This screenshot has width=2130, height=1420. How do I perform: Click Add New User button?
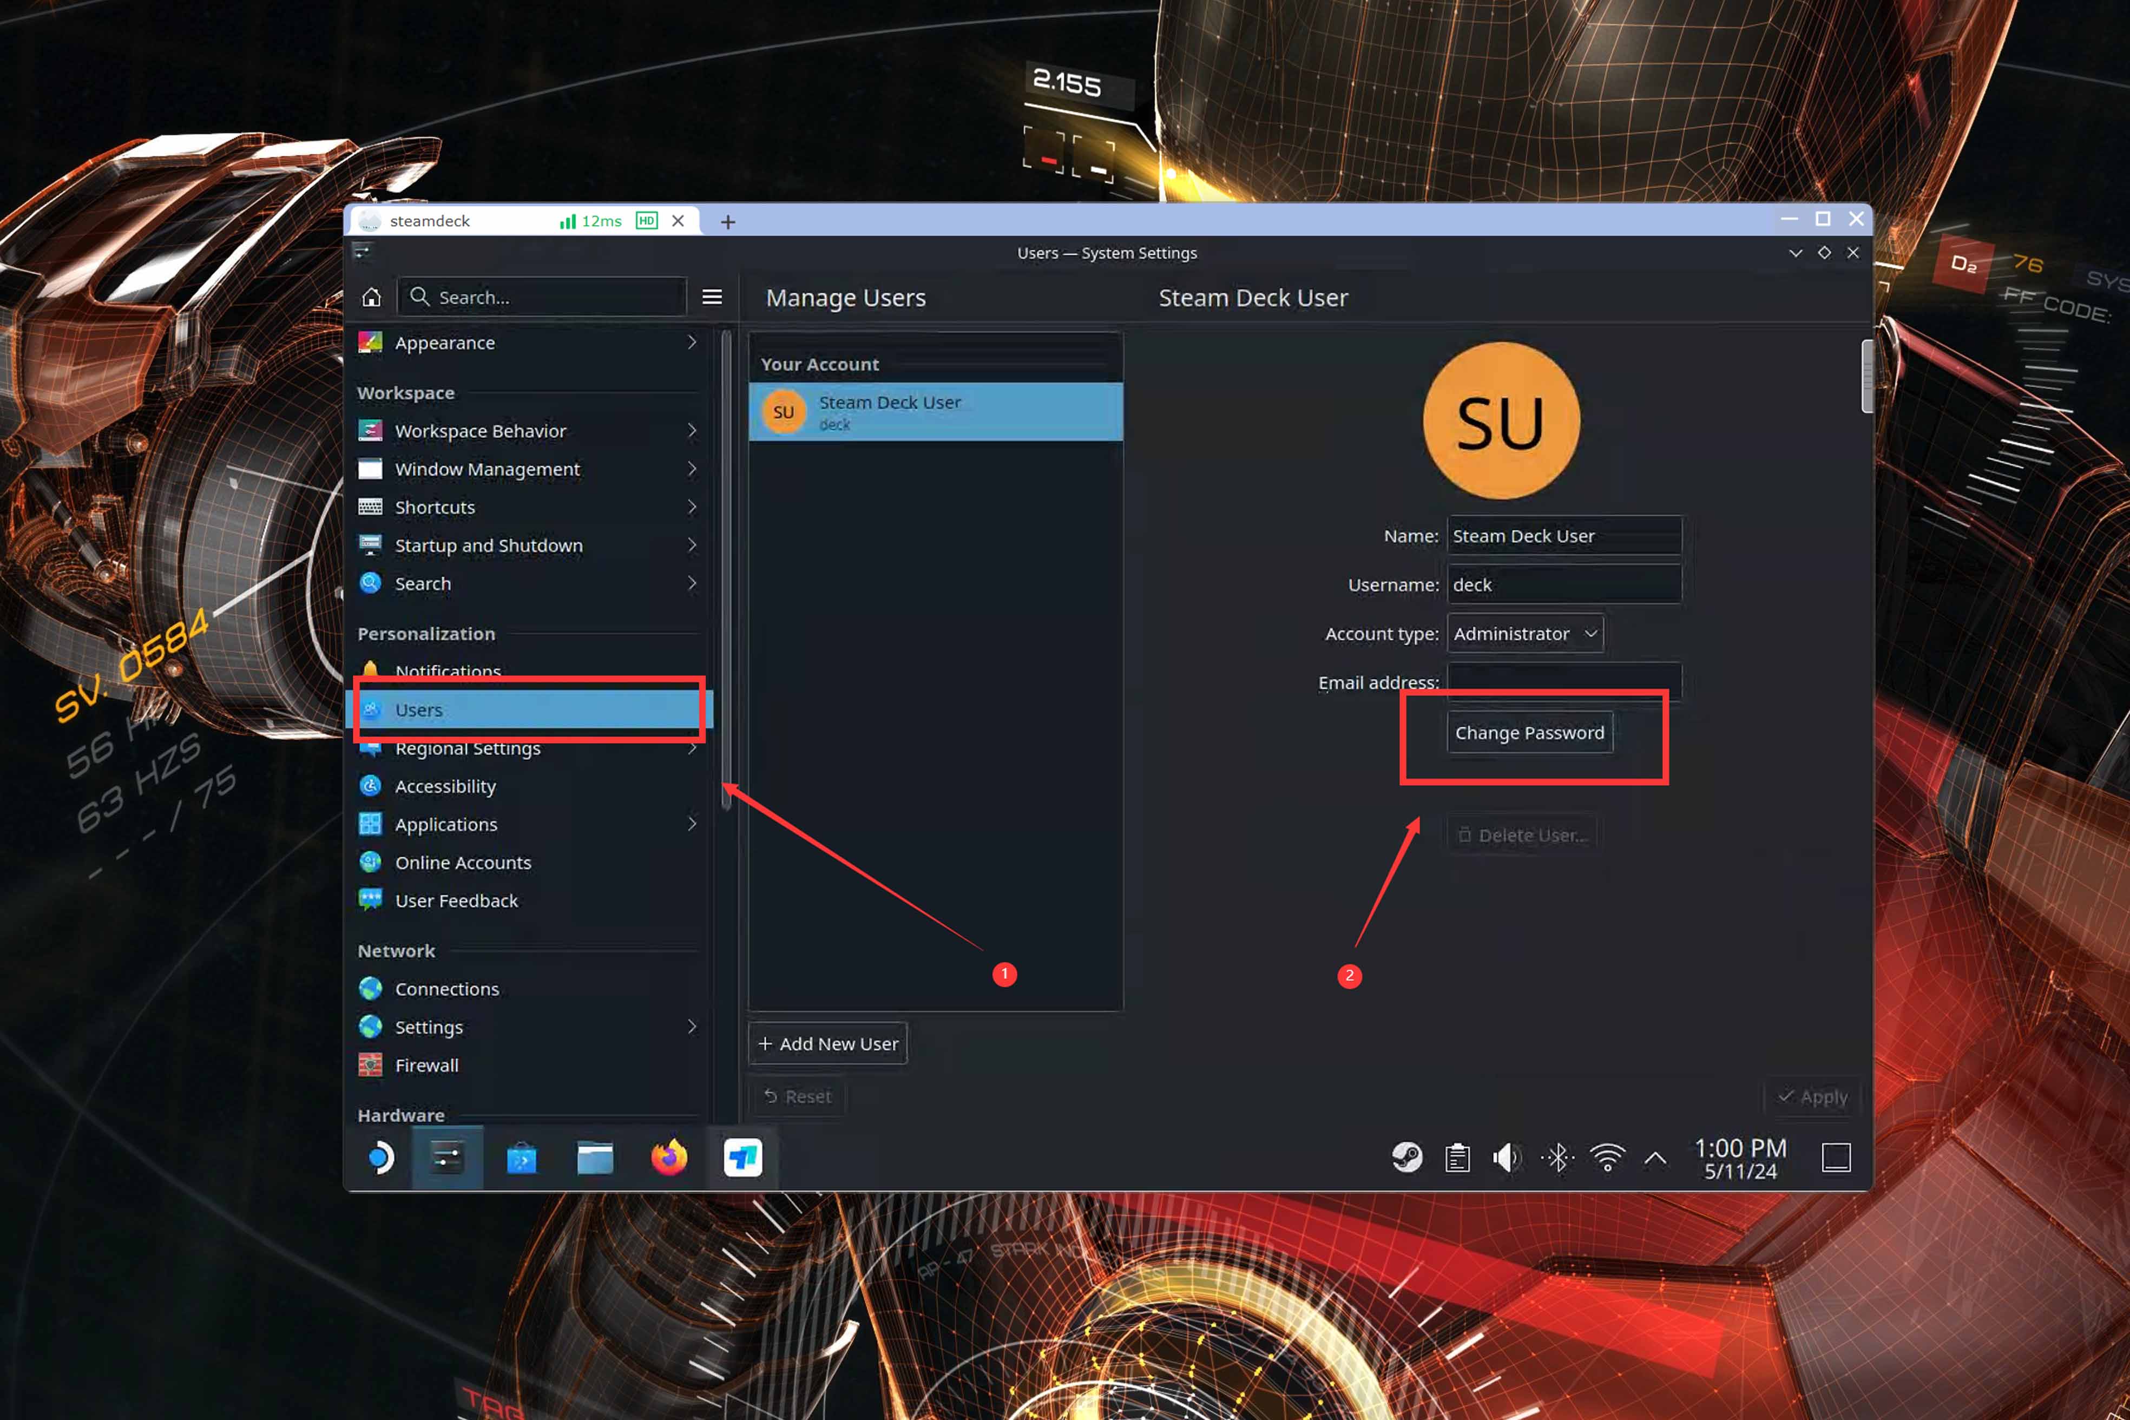coord(828,1043)
